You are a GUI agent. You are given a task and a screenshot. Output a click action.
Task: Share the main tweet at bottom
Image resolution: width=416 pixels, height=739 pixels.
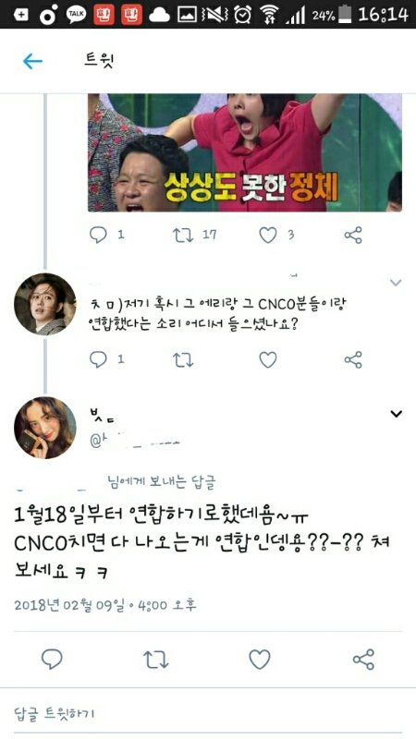[363, 660]
